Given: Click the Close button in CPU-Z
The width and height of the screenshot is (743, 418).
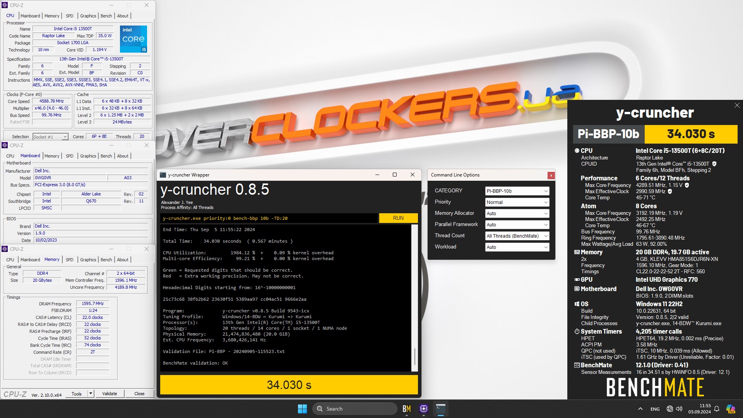Looking at the screenshot, I should pyautogui.click(x=139, y=394).
